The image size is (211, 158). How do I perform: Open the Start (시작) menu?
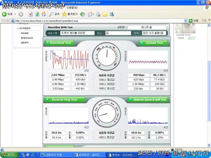point(9,155)
